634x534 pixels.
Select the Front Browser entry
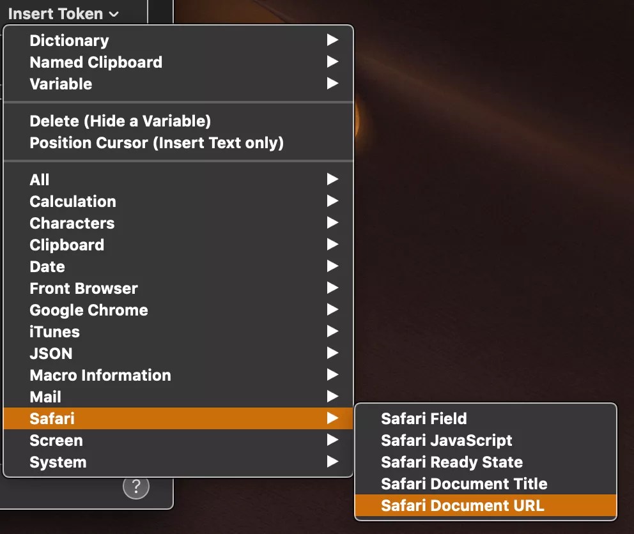tap(83, 288)
